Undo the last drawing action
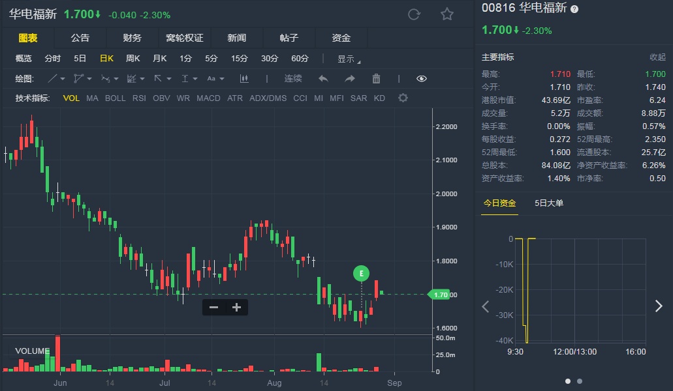The width and height of the screenshot is (673, 391). 323,78
